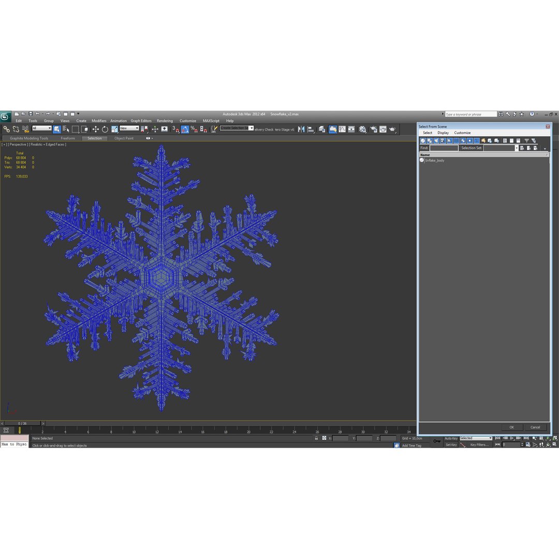This screenshot has width=559, height=559.
Task: Click Play Animation button
Action: click(x=511, y=438)
